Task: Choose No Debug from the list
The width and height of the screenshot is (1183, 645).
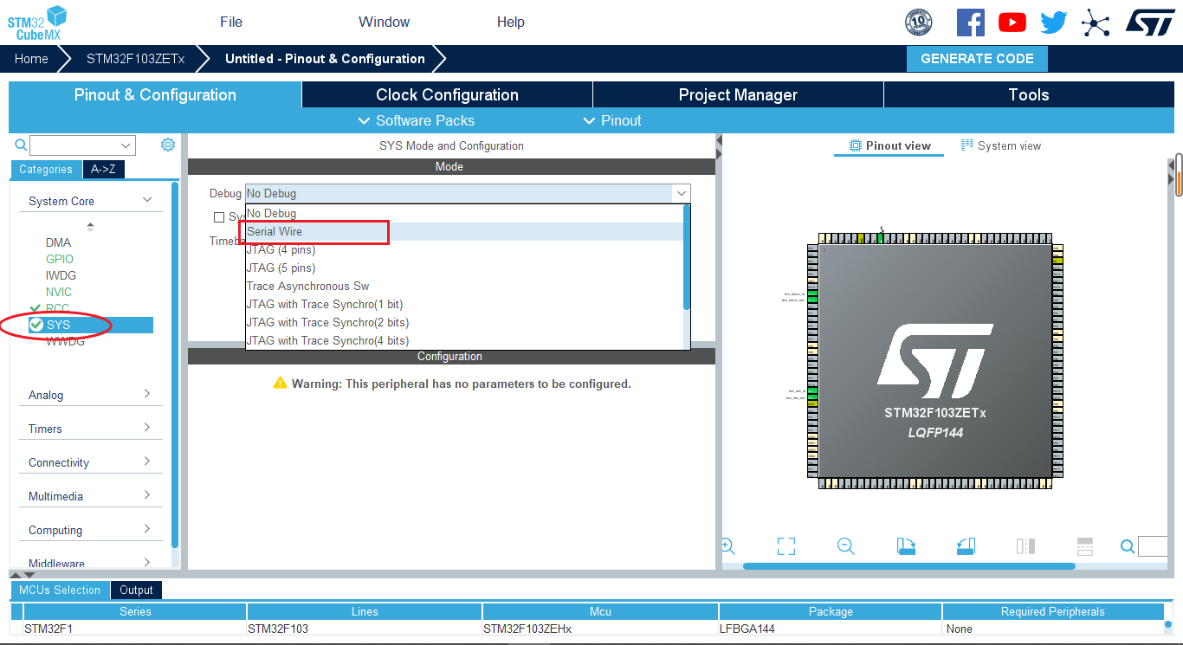Action: (464, 213)
